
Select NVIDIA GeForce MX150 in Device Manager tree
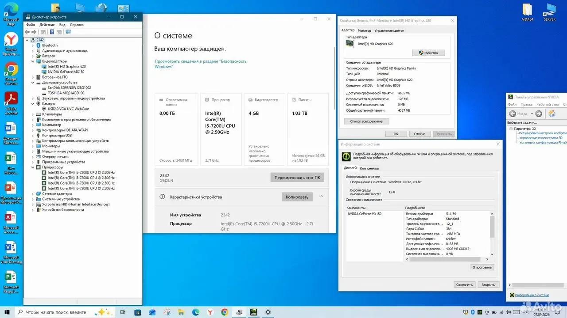click(x=66, y=72)
